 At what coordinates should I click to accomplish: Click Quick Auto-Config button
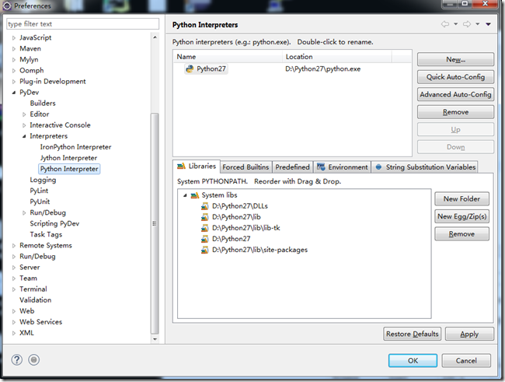[455, 77]
